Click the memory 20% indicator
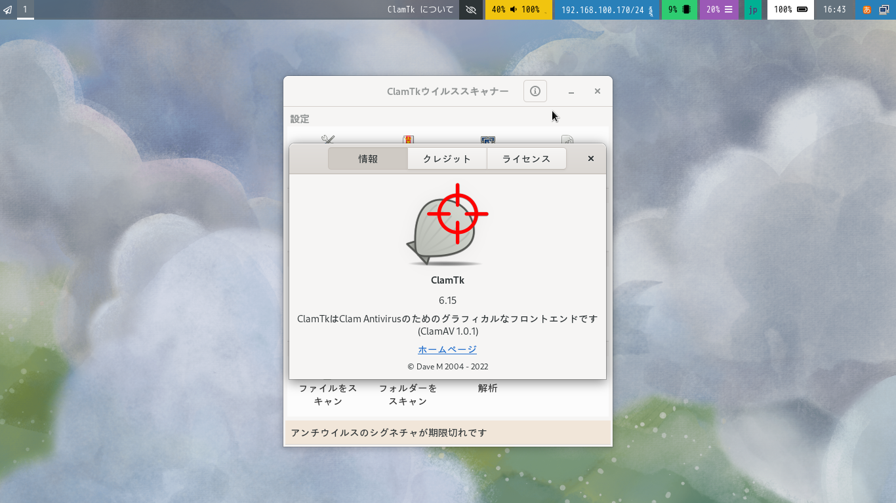The height and width of the screenshot is (503, 896). [719, 10]
